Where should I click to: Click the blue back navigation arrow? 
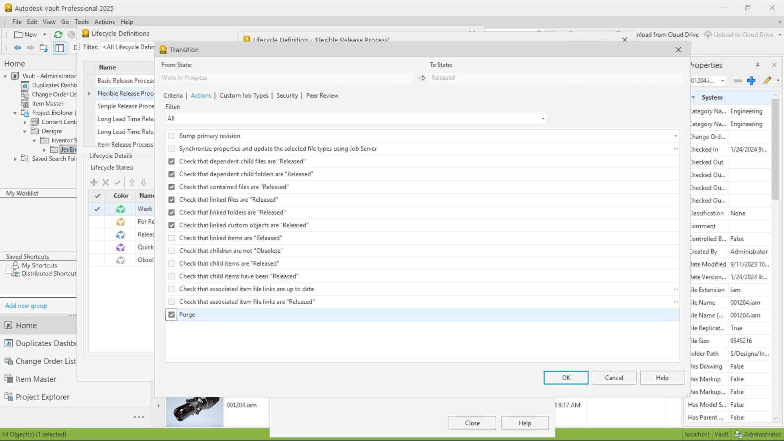[x=18, y=48]
